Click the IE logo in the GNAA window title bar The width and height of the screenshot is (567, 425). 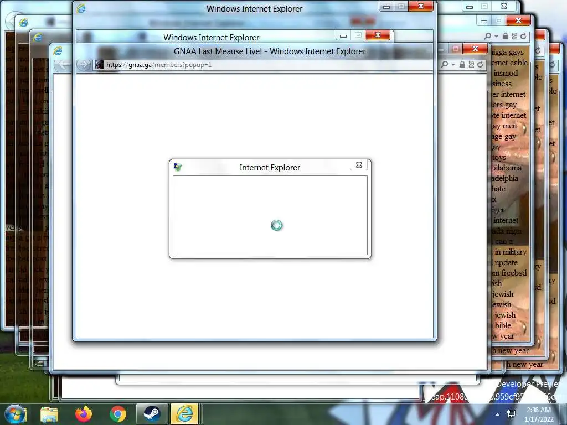(58, 51)
